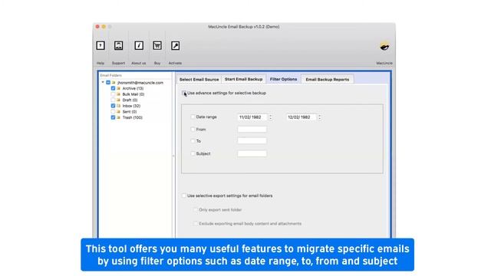Click the Archive folder icon
The width and height of the screenshot is (491, 276).
click(x=118, y=89)
